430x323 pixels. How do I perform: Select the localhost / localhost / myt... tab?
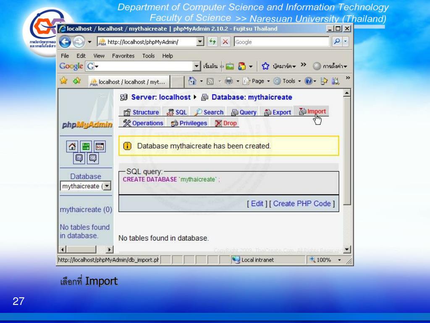128,82
